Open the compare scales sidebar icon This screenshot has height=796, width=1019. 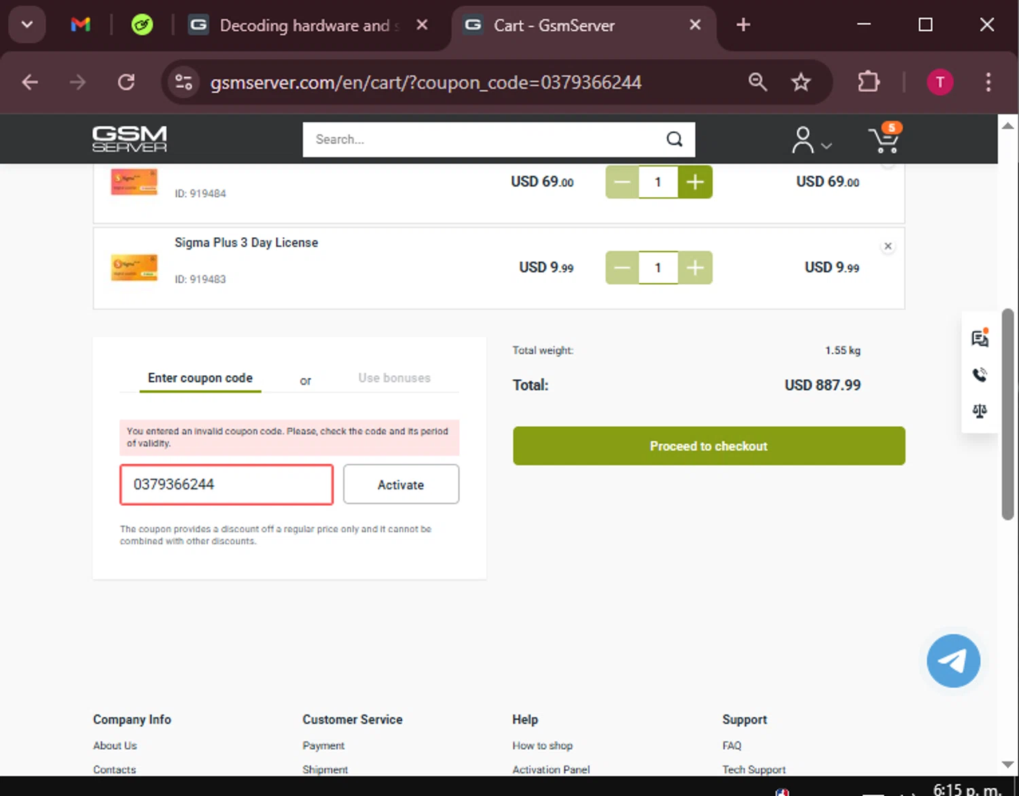[980, 411]
